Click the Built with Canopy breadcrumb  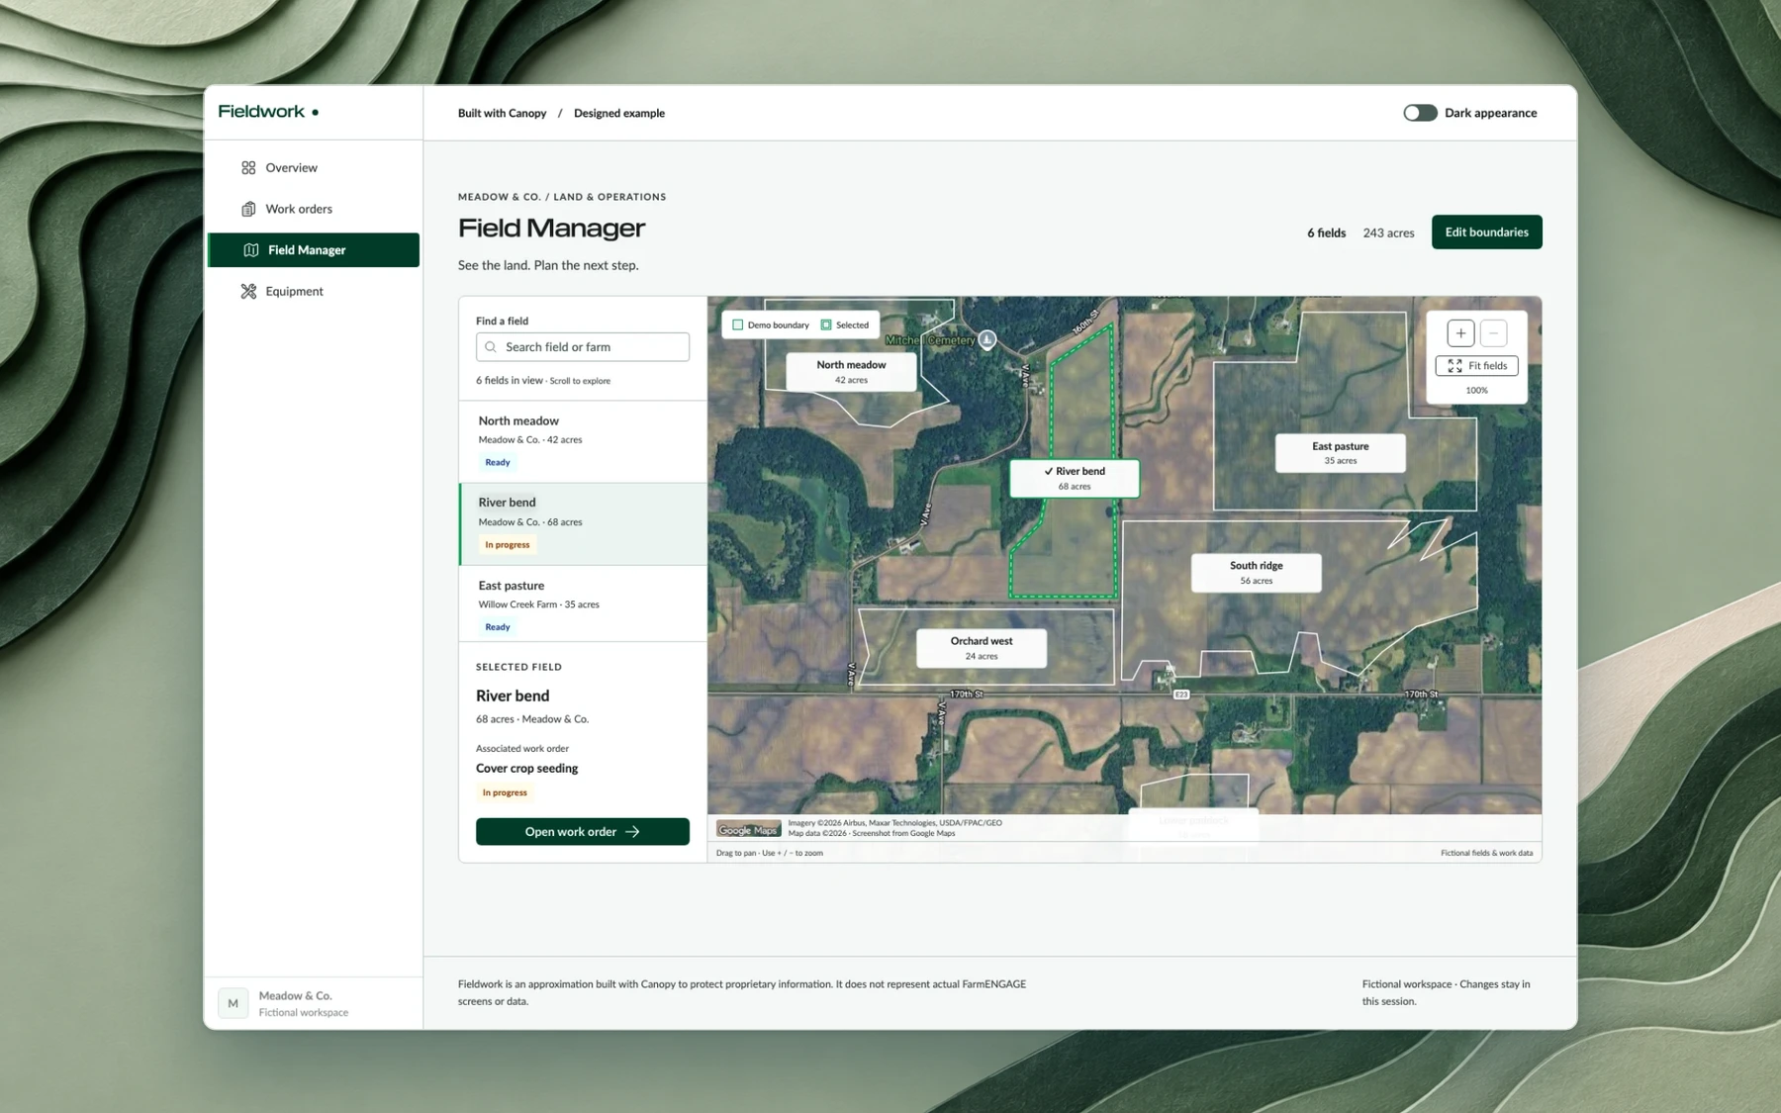(502, 113)
